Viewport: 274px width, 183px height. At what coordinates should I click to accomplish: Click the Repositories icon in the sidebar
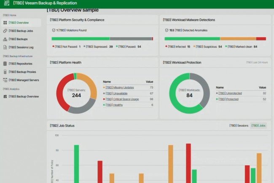(x=5, y=64)
